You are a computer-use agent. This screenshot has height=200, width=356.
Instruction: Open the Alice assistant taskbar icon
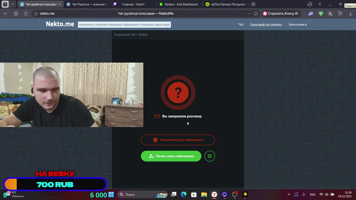pyautogui.click(x=224, y=194)
